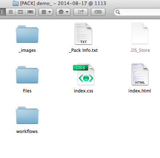Click the Share toolbar button

coord(81,12)
